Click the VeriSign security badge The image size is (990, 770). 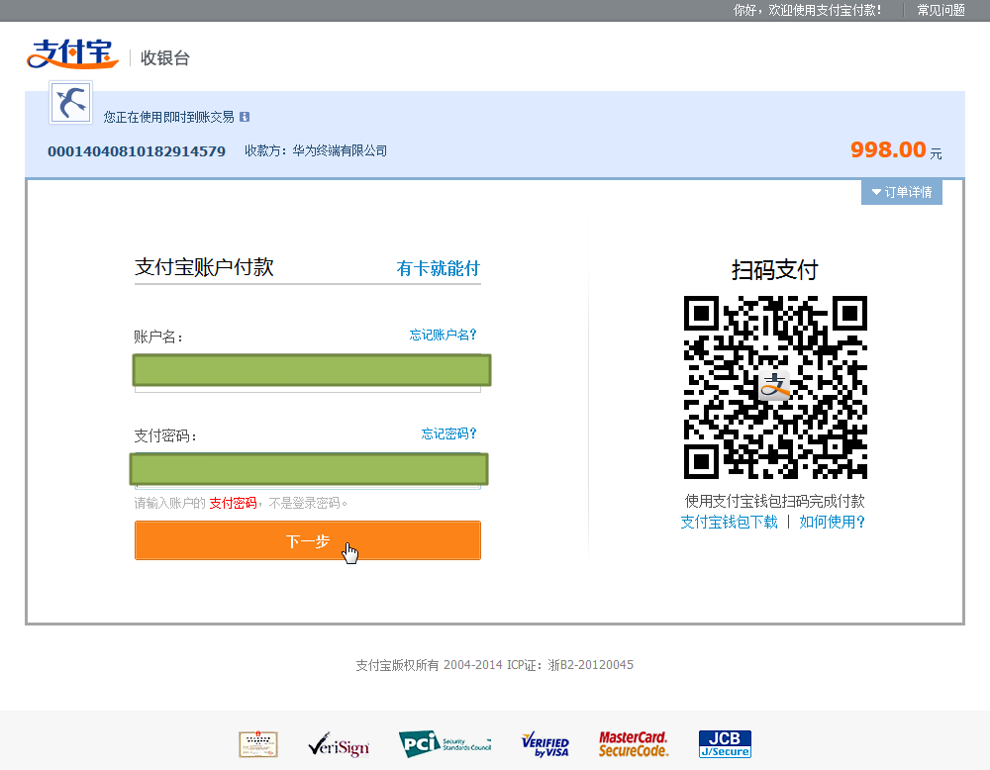pyautogui.click(x=339, y=745)
